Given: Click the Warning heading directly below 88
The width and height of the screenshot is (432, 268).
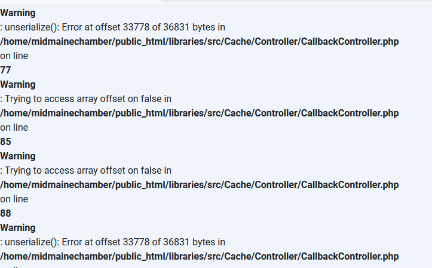Looking at the screenshot, I should (18, 227).
